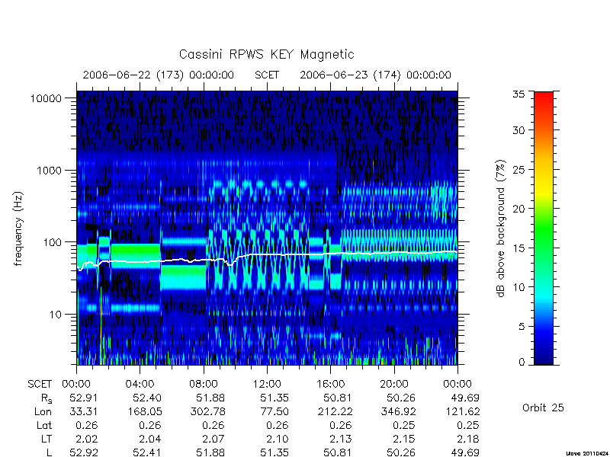Click the LT value '2.02'
This screenshot has height=457, width=610.
click(86, 439)
